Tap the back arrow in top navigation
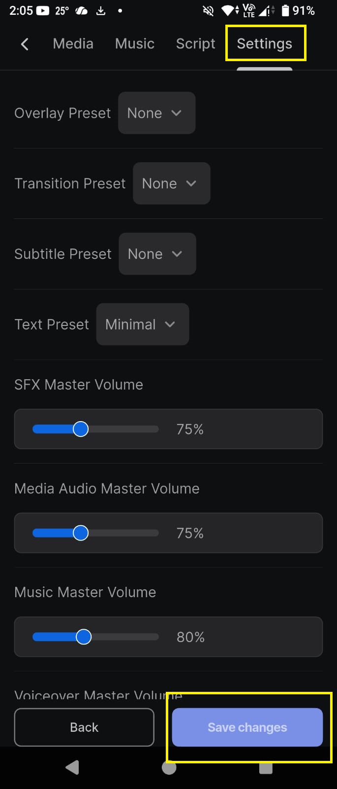The image size is (337, 789). coord(25,44)
